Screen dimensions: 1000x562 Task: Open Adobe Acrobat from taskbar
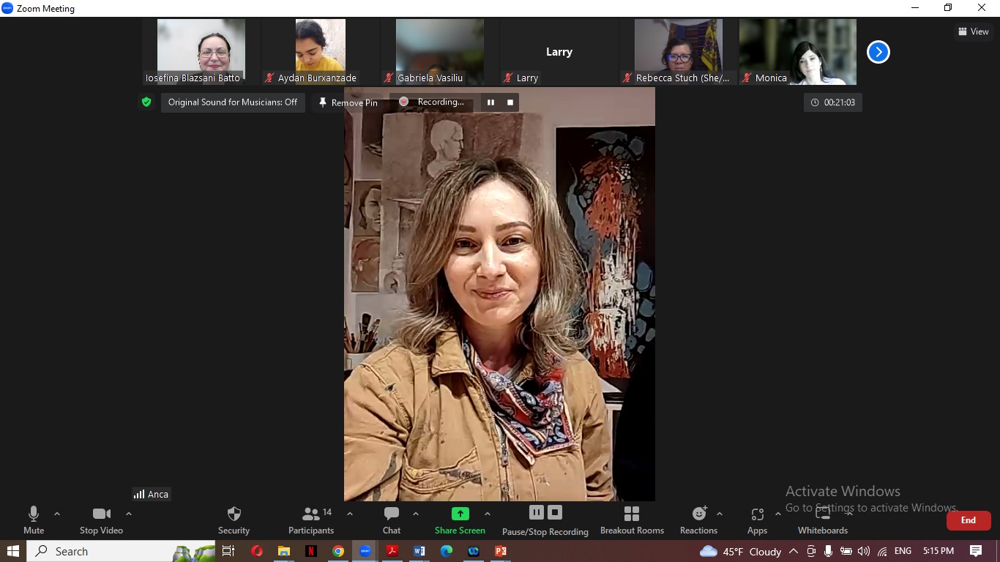point(392,551)
